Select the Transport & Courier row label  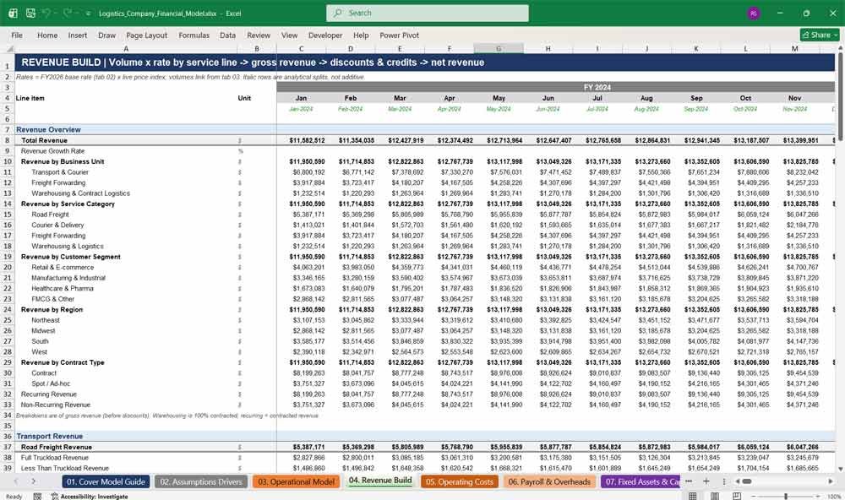[126, 172]
